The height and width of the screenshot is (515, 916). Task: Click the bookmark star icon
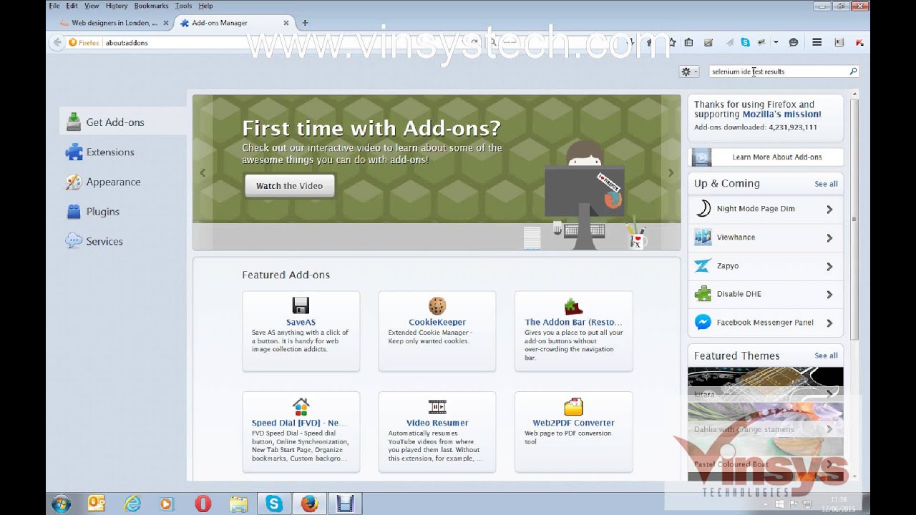(x=672, y=42)
